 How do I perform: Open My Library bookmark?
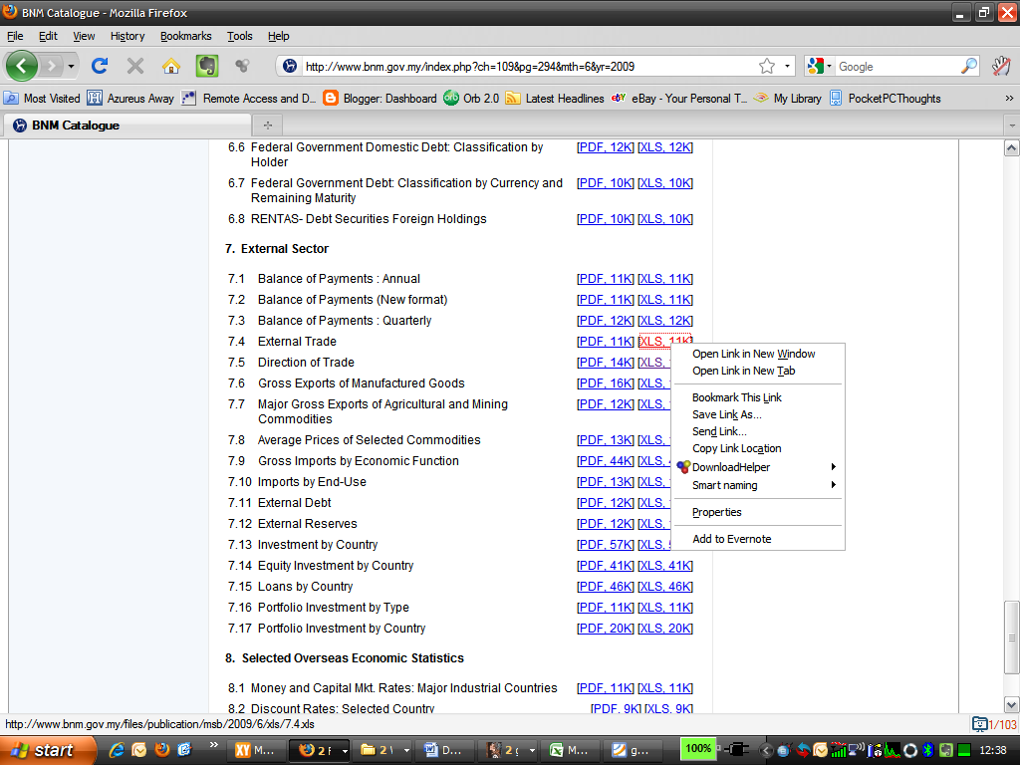point(788,99)
